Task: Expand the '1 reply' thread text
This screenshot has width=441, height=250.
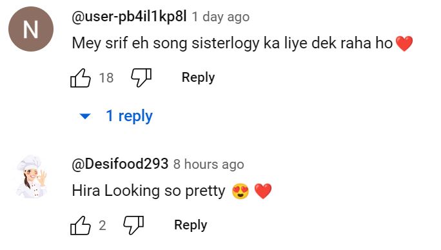Action: (130, 116)
